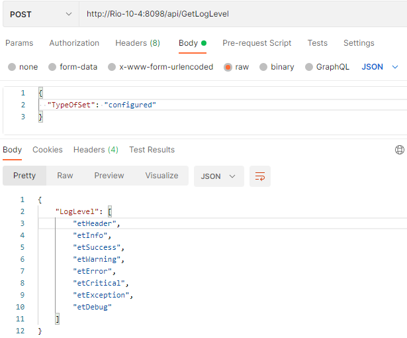Select the raw body radio button
This screenshot has width=407, height=338.
point(228,67)
